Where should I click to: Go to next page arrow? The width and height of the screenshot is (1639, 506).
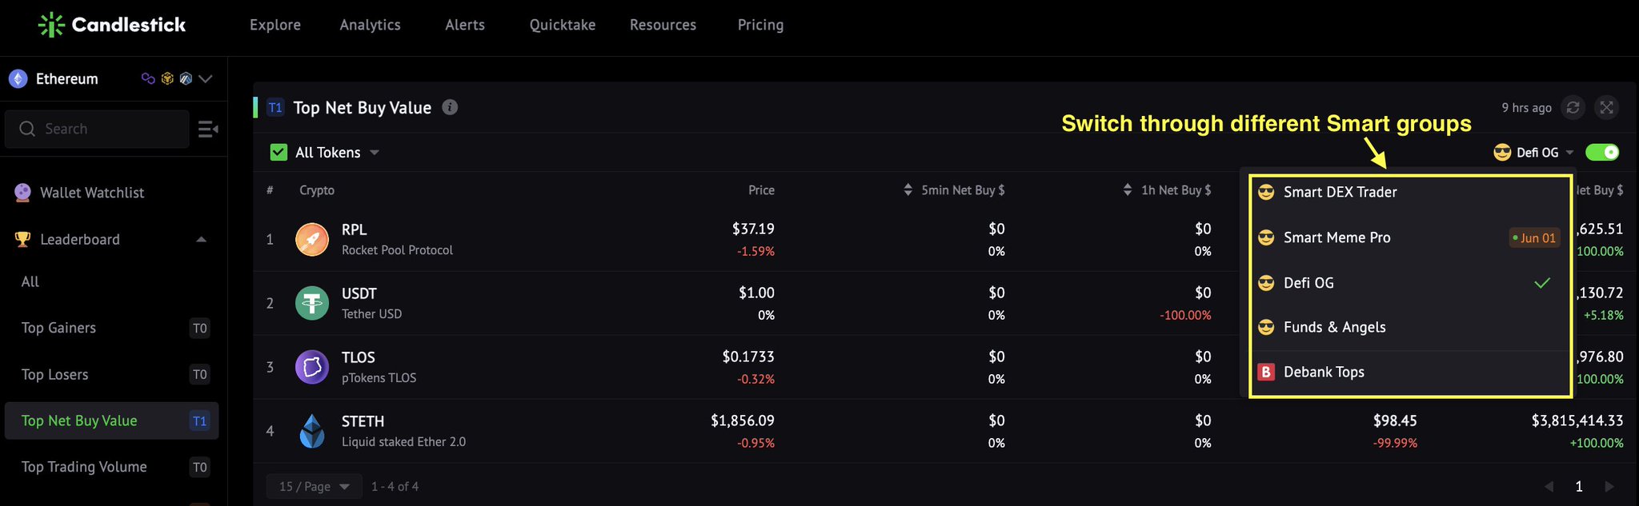click(1609, 486)
